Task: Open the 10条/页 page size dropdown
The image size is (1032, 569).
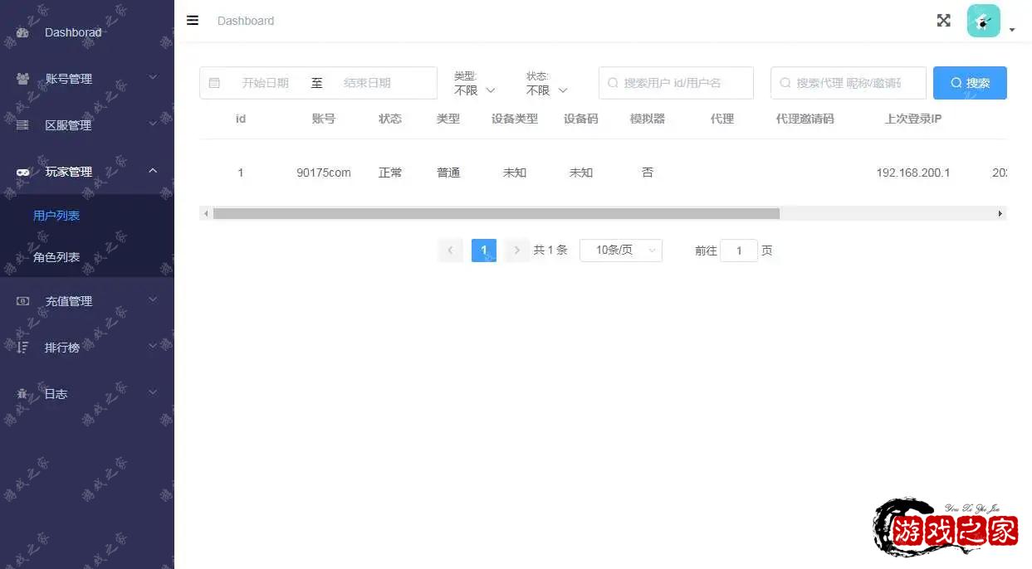Action: coord(620,250)
